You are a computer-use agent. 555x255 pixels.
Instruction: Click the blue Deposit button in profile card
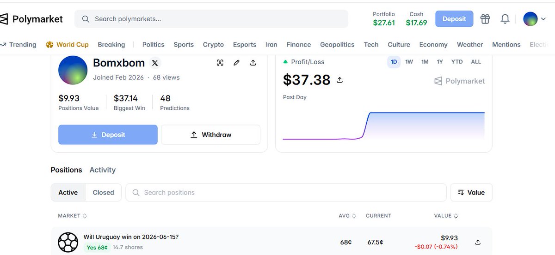point(108,135)
